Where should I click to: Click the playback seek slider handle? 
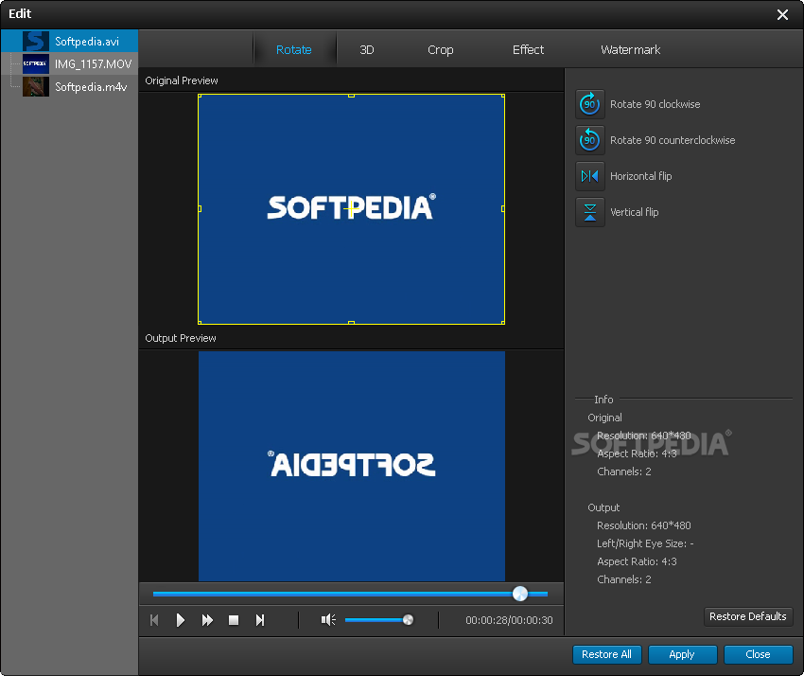520,594
